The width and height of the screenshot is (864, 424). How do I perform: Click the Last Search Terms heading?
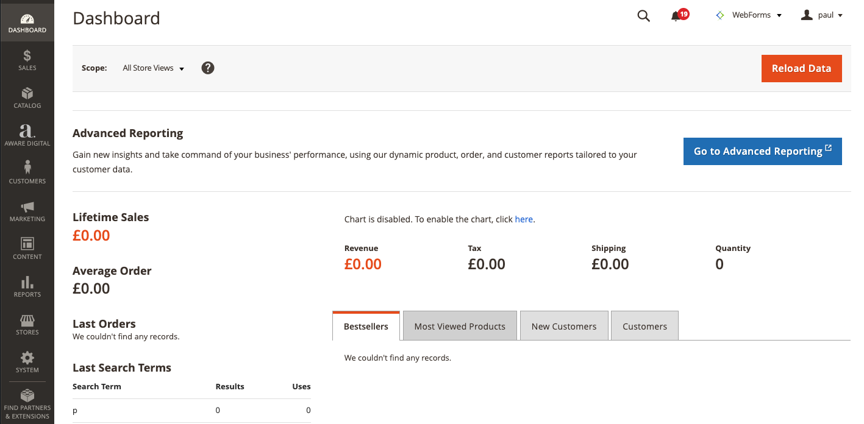tap(122, 367)
